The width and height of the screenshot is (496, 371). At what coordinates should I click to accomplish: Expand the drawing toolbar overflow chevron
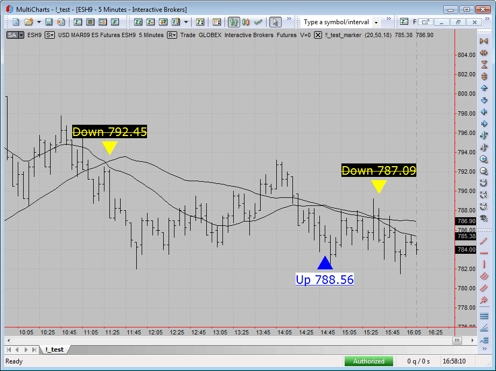(x=484, y=348)
